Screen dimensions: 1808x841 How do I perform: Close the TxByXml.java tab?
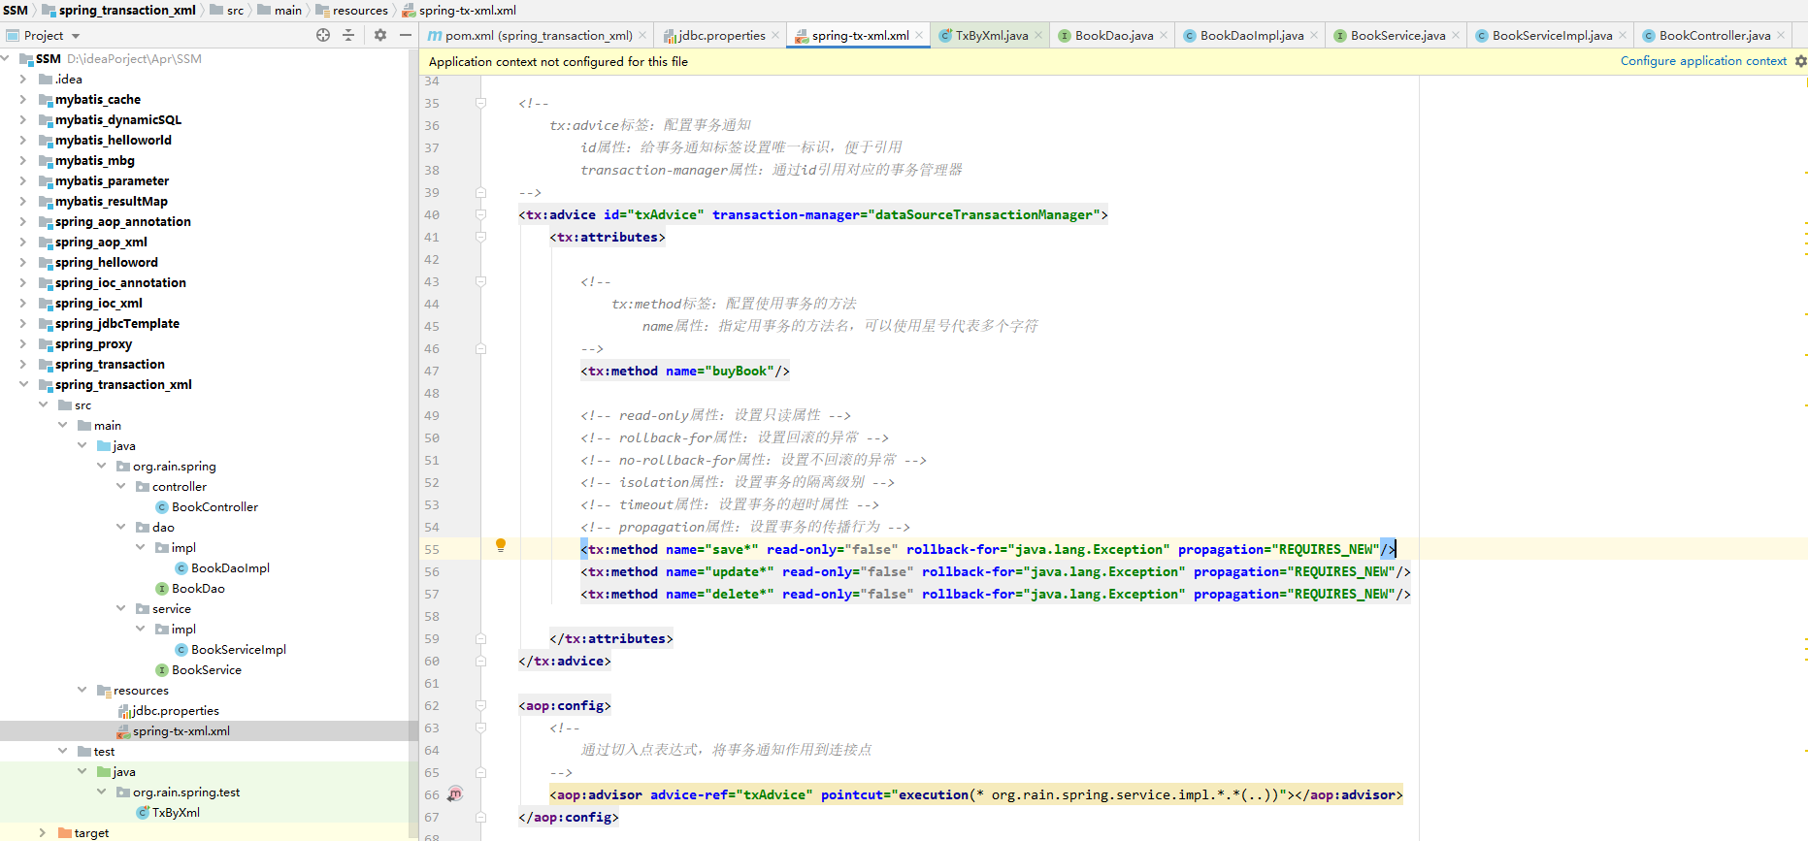point(1038,35)
